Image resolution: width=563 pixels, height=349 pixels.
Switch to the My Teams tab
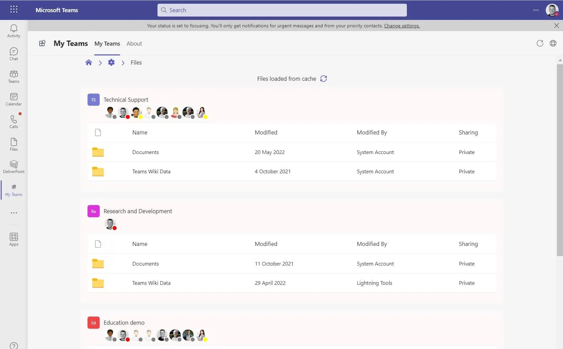click(107, 44)
